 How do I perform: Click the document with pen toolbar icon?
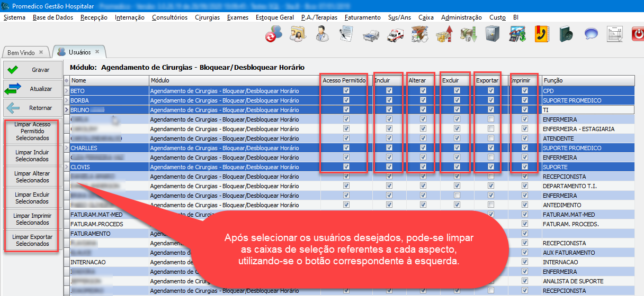[x=346, y=35]
